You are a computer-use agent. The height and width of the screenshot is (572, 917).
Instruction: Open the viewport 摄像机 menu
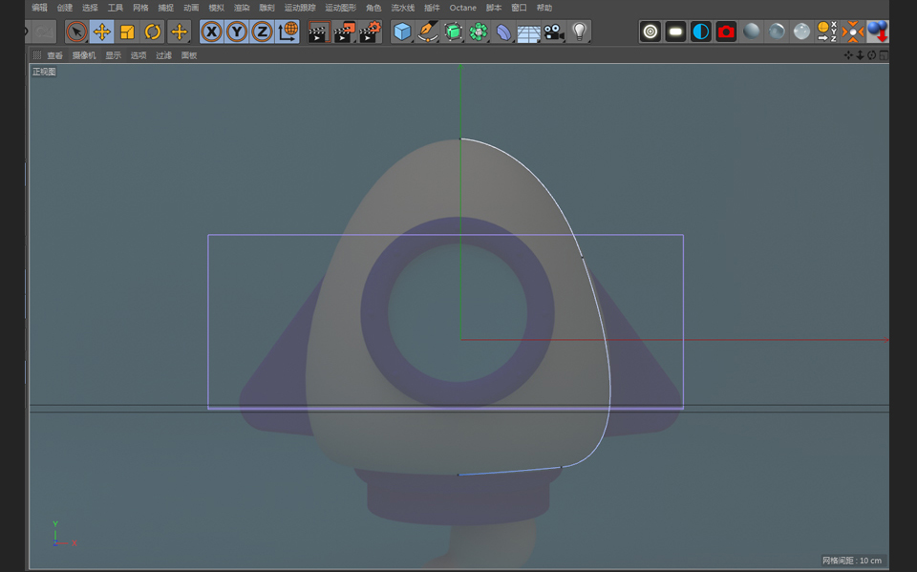coord(84,55)
